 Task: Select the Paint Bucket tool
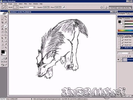[6, 32]
